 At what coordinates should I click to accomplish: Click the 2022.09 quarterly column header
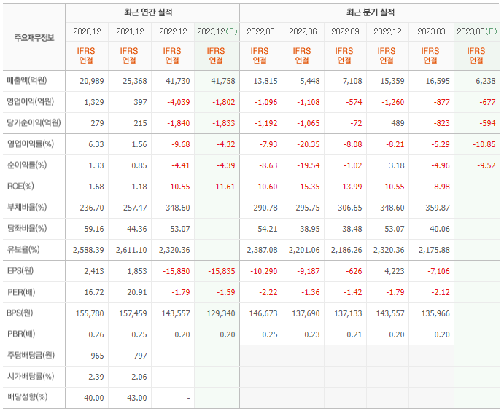pos(345,31)
